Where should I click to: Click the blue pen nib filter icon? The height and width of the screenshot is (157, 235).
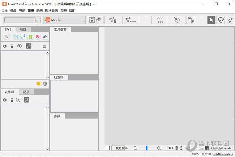tap(45, 37)
